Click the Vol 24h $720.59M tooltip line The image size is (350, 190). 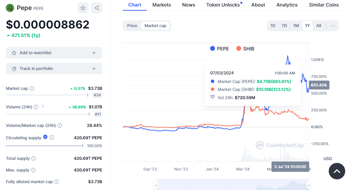tap(233, 97)
